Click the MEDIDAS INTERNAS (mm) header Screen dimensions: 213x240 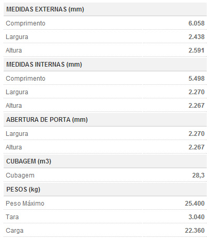(44, 65)
